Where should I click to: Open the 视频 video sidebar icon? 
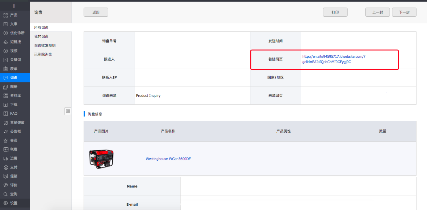point(6,51)
